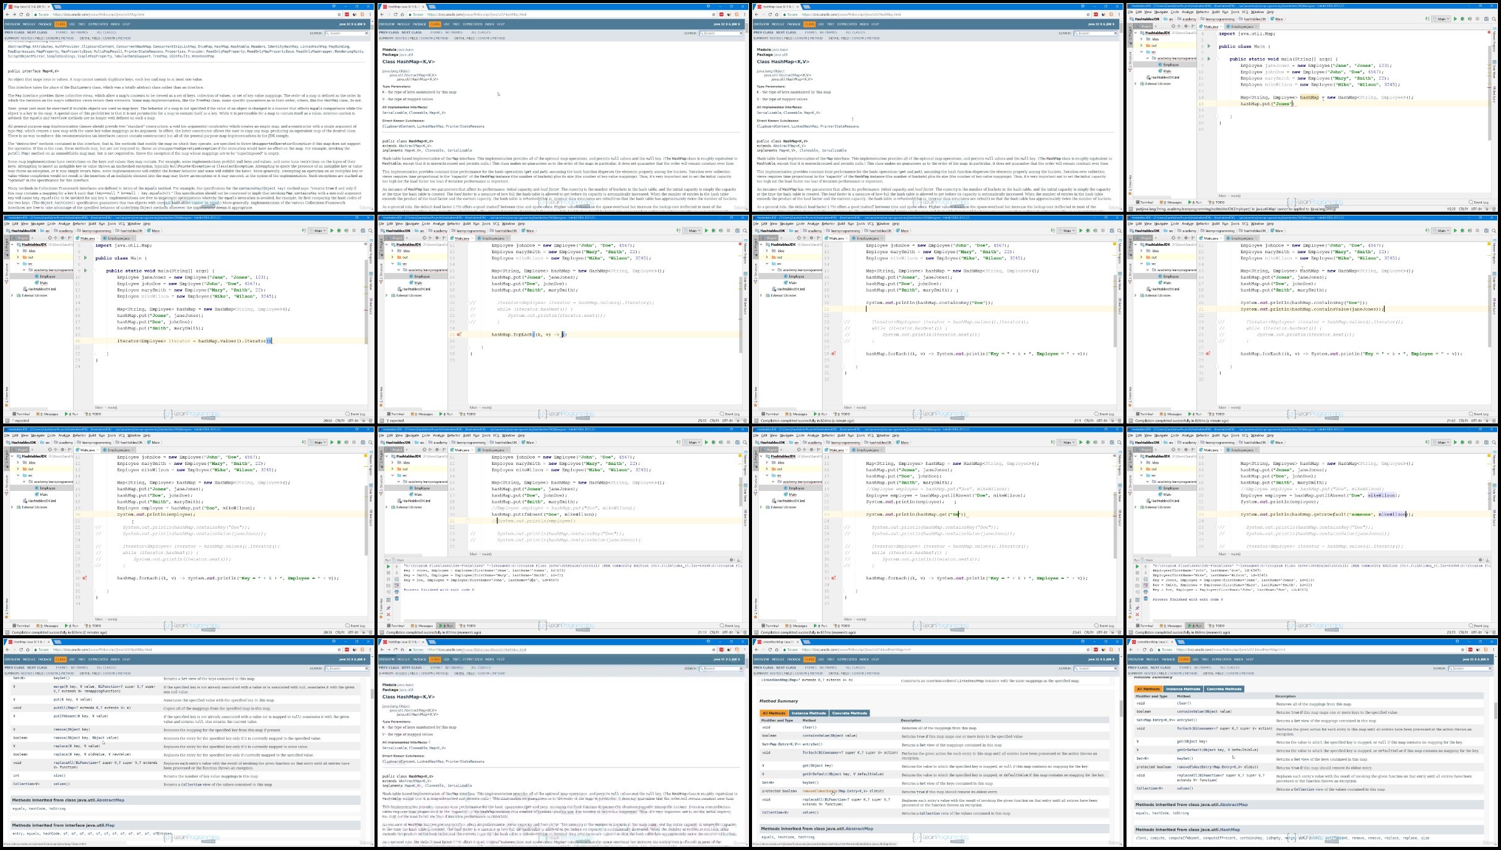Click merge method link in HashMap method table
Screen dimensions: 1501x850
(x=59, y=686)
